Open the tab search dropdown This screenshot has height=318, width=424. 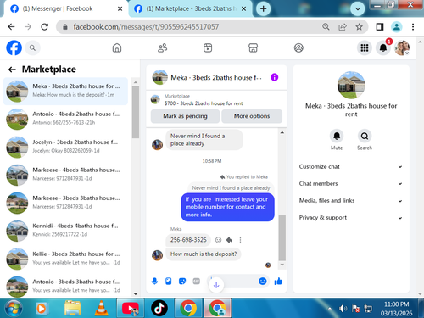coord(357,8)
